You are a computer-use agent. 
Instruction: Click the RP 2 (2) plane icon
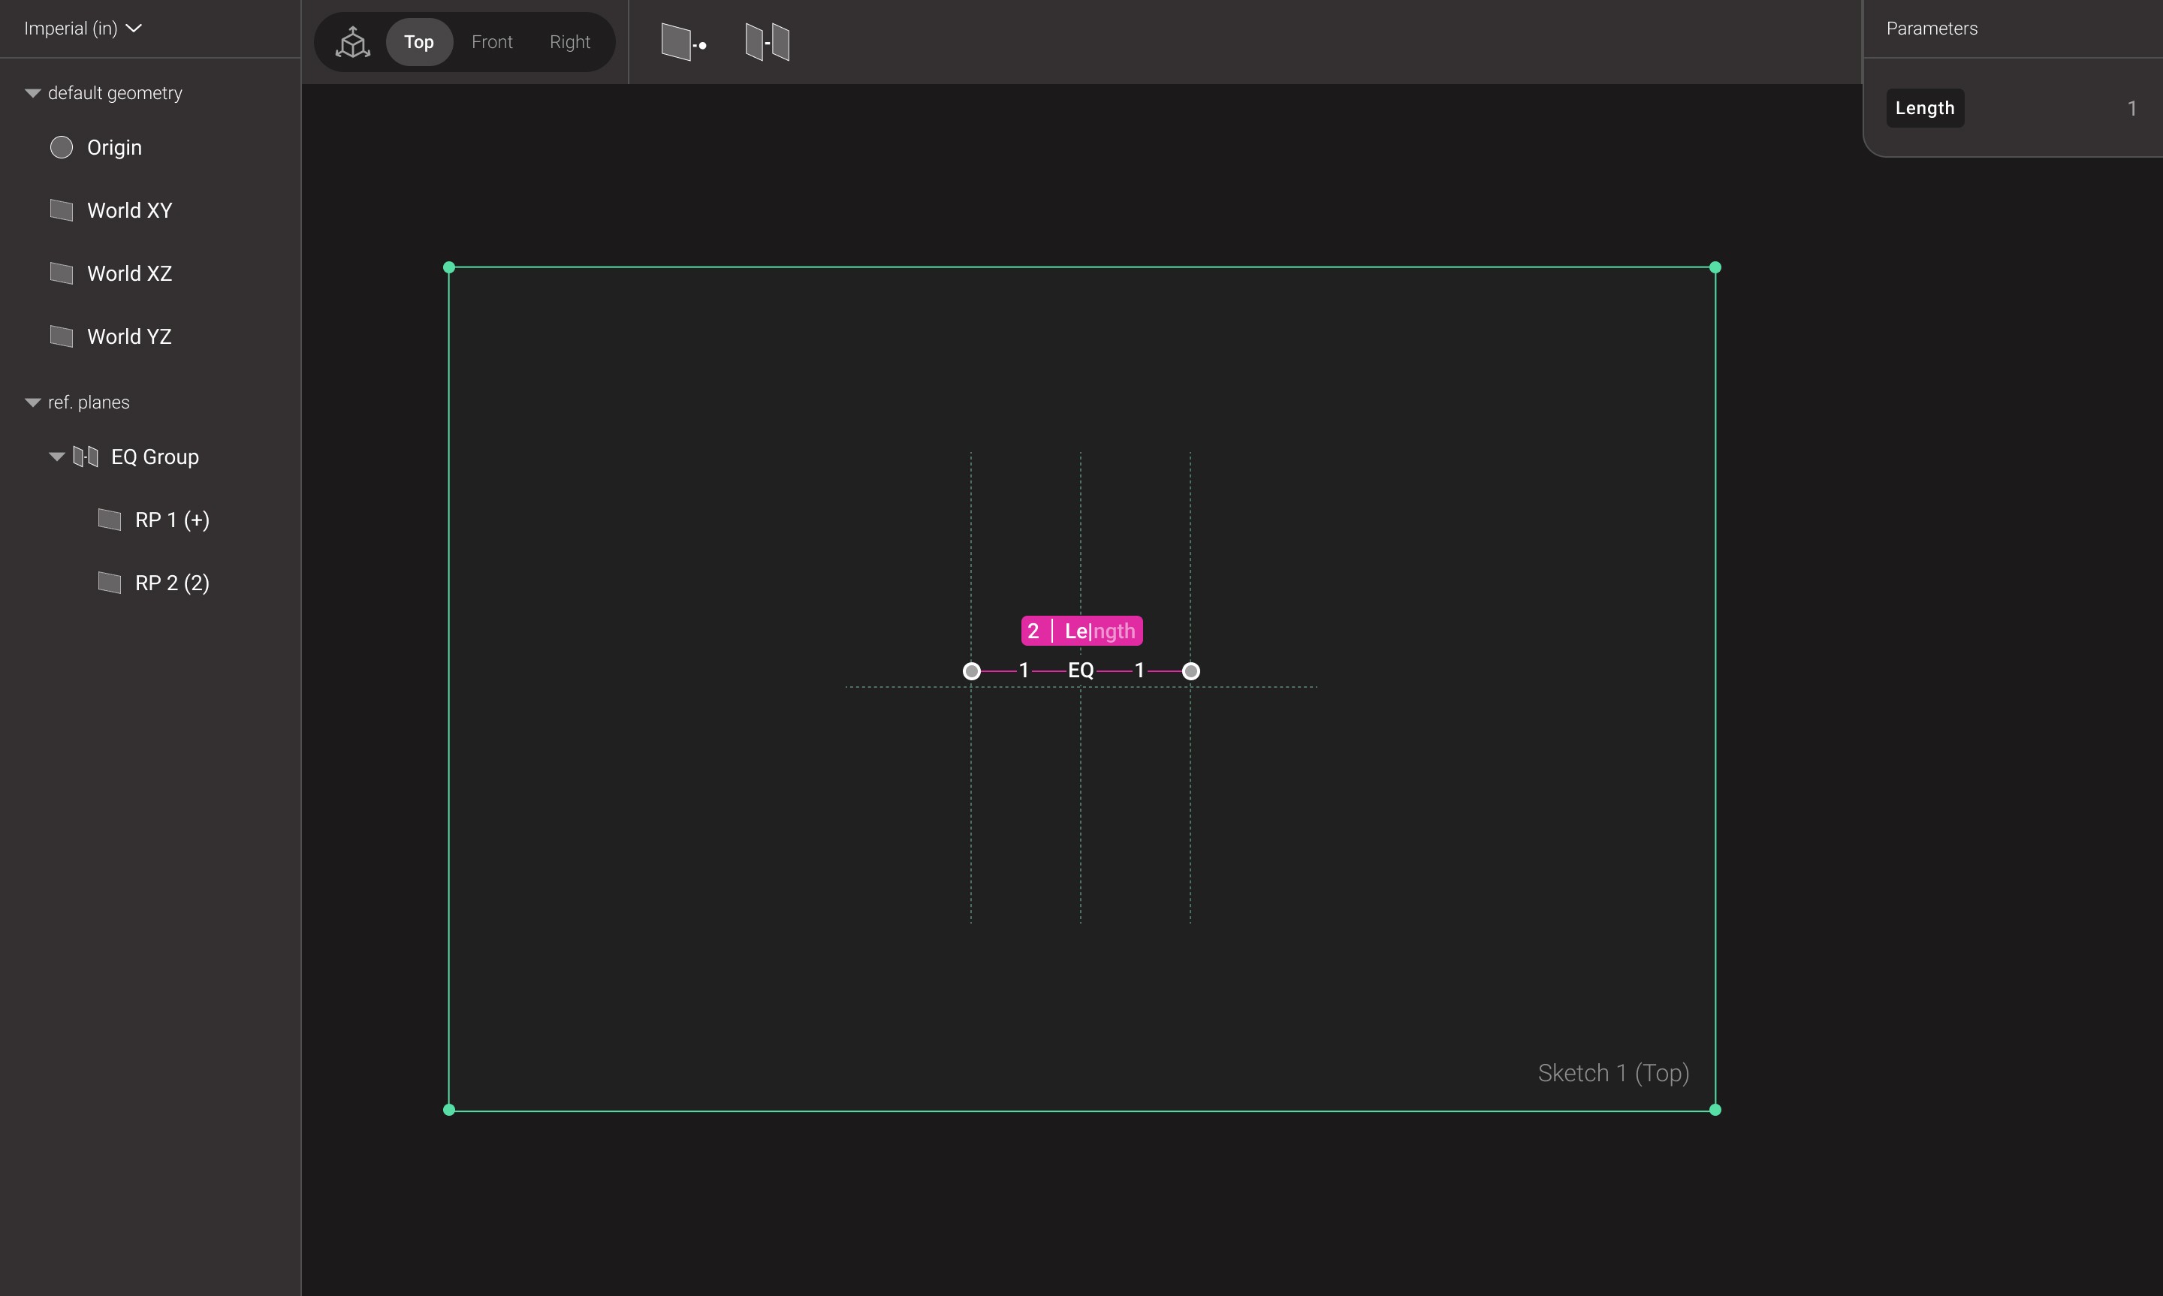(x=109, y=583)
